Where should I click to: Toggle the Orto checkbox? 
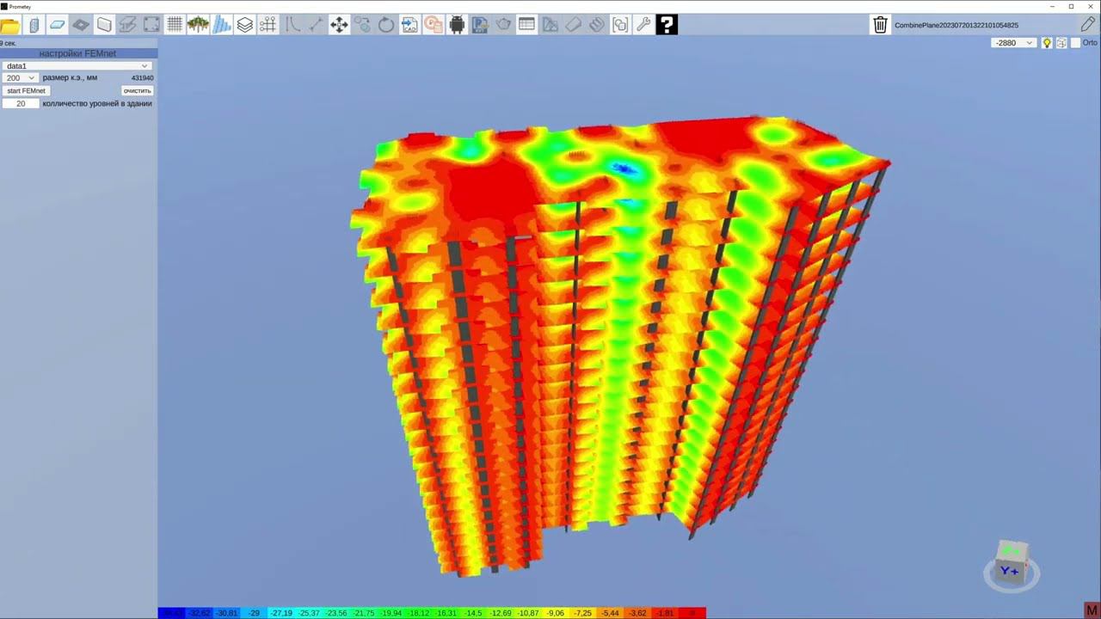tap(1075, 43)
